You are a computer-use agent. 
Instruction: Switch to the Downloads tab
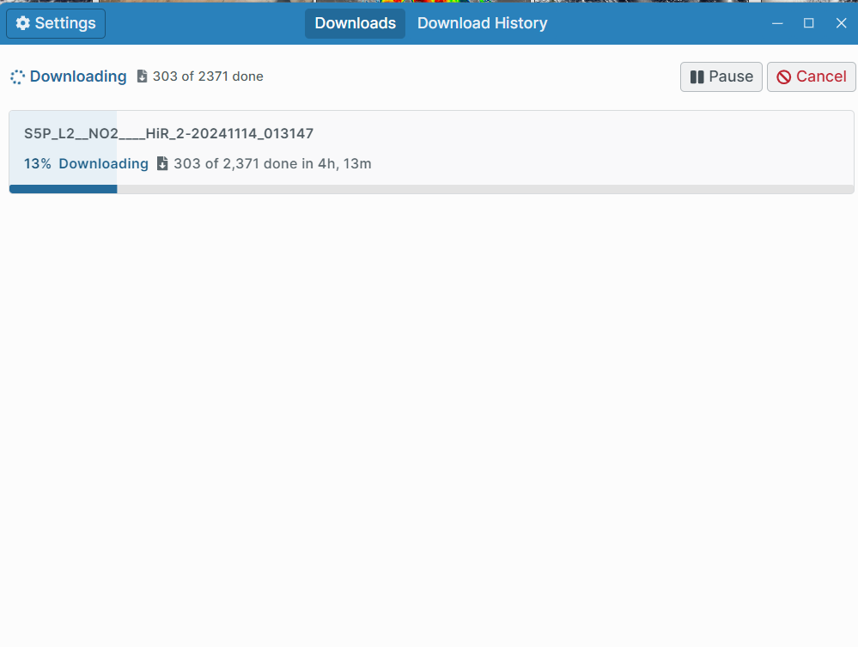(355, 23)
